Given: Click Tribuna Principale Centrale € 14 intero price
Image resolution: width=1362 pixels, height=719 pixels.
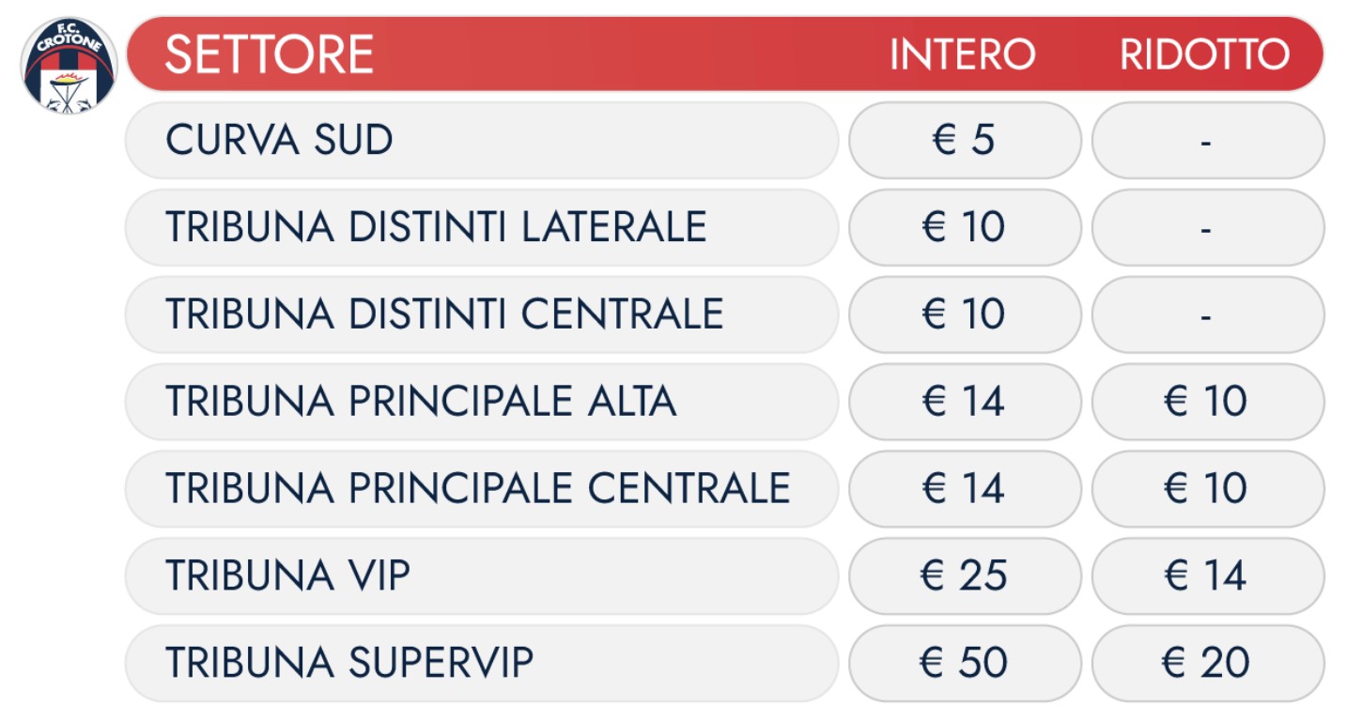Looking at the screenshot, I should point(965,488).
